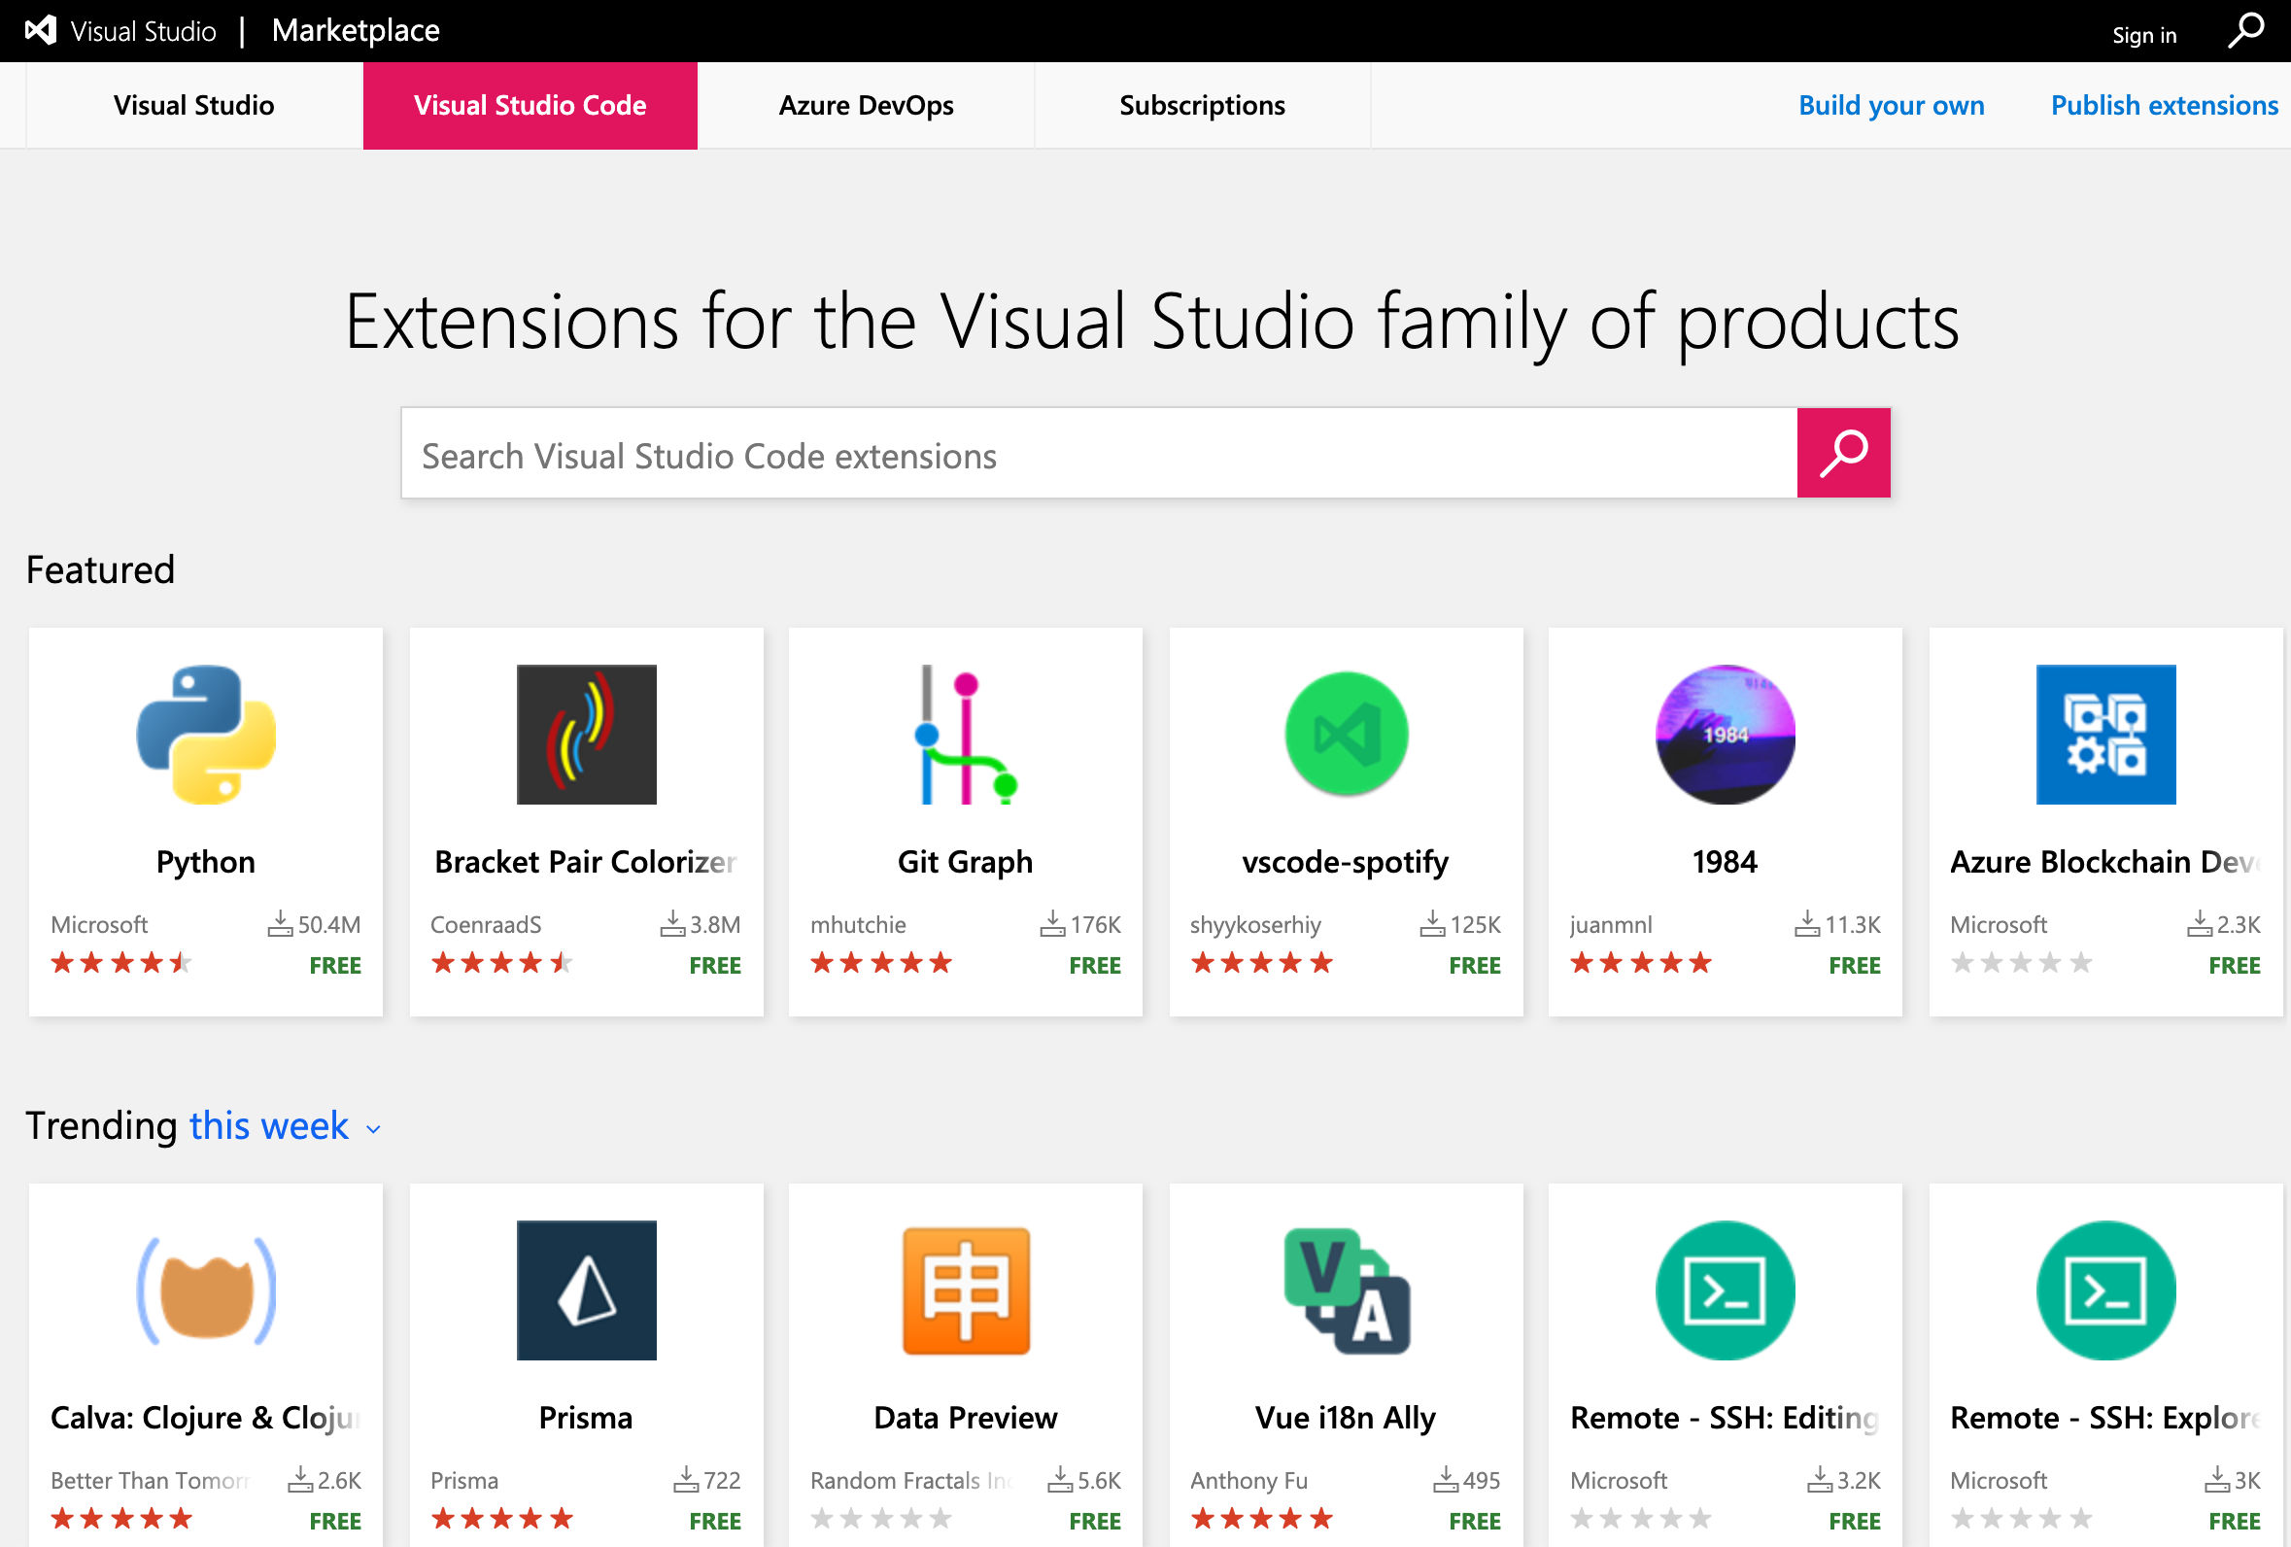Screen dimensions: 2291x1547
Task: Click the star rating on the Python card
Action: coord(121,963)
